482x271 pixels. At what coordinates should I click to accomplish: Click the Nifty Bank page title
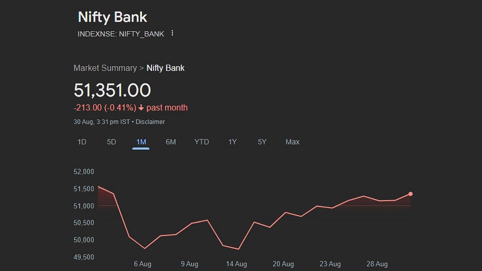pyautogui.click(x=112, y=17)
